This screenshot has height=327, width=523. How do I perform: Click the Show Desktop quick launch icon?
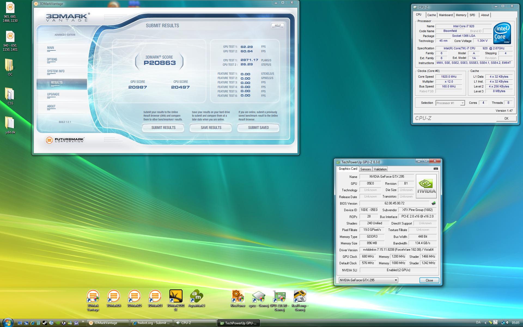20,323
